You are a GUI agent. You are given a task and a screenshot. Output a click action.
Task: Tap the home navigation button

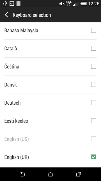50,174
